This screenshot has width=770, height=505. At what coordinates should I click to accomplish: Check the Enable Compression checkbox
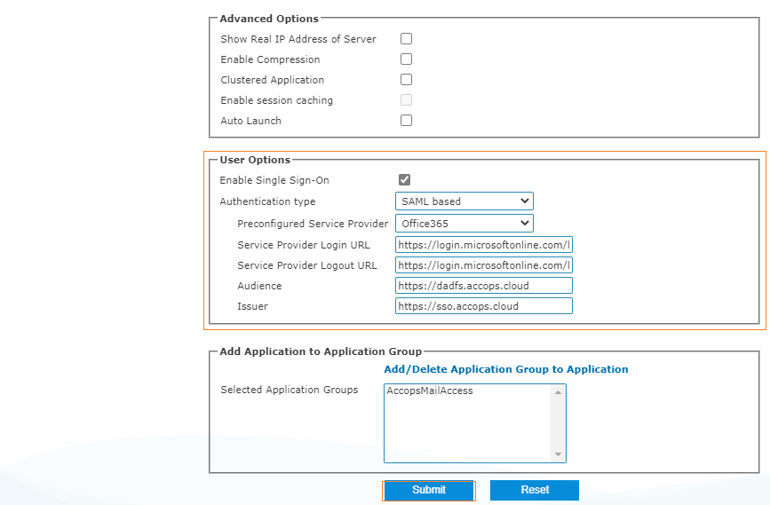click(406, 59)
